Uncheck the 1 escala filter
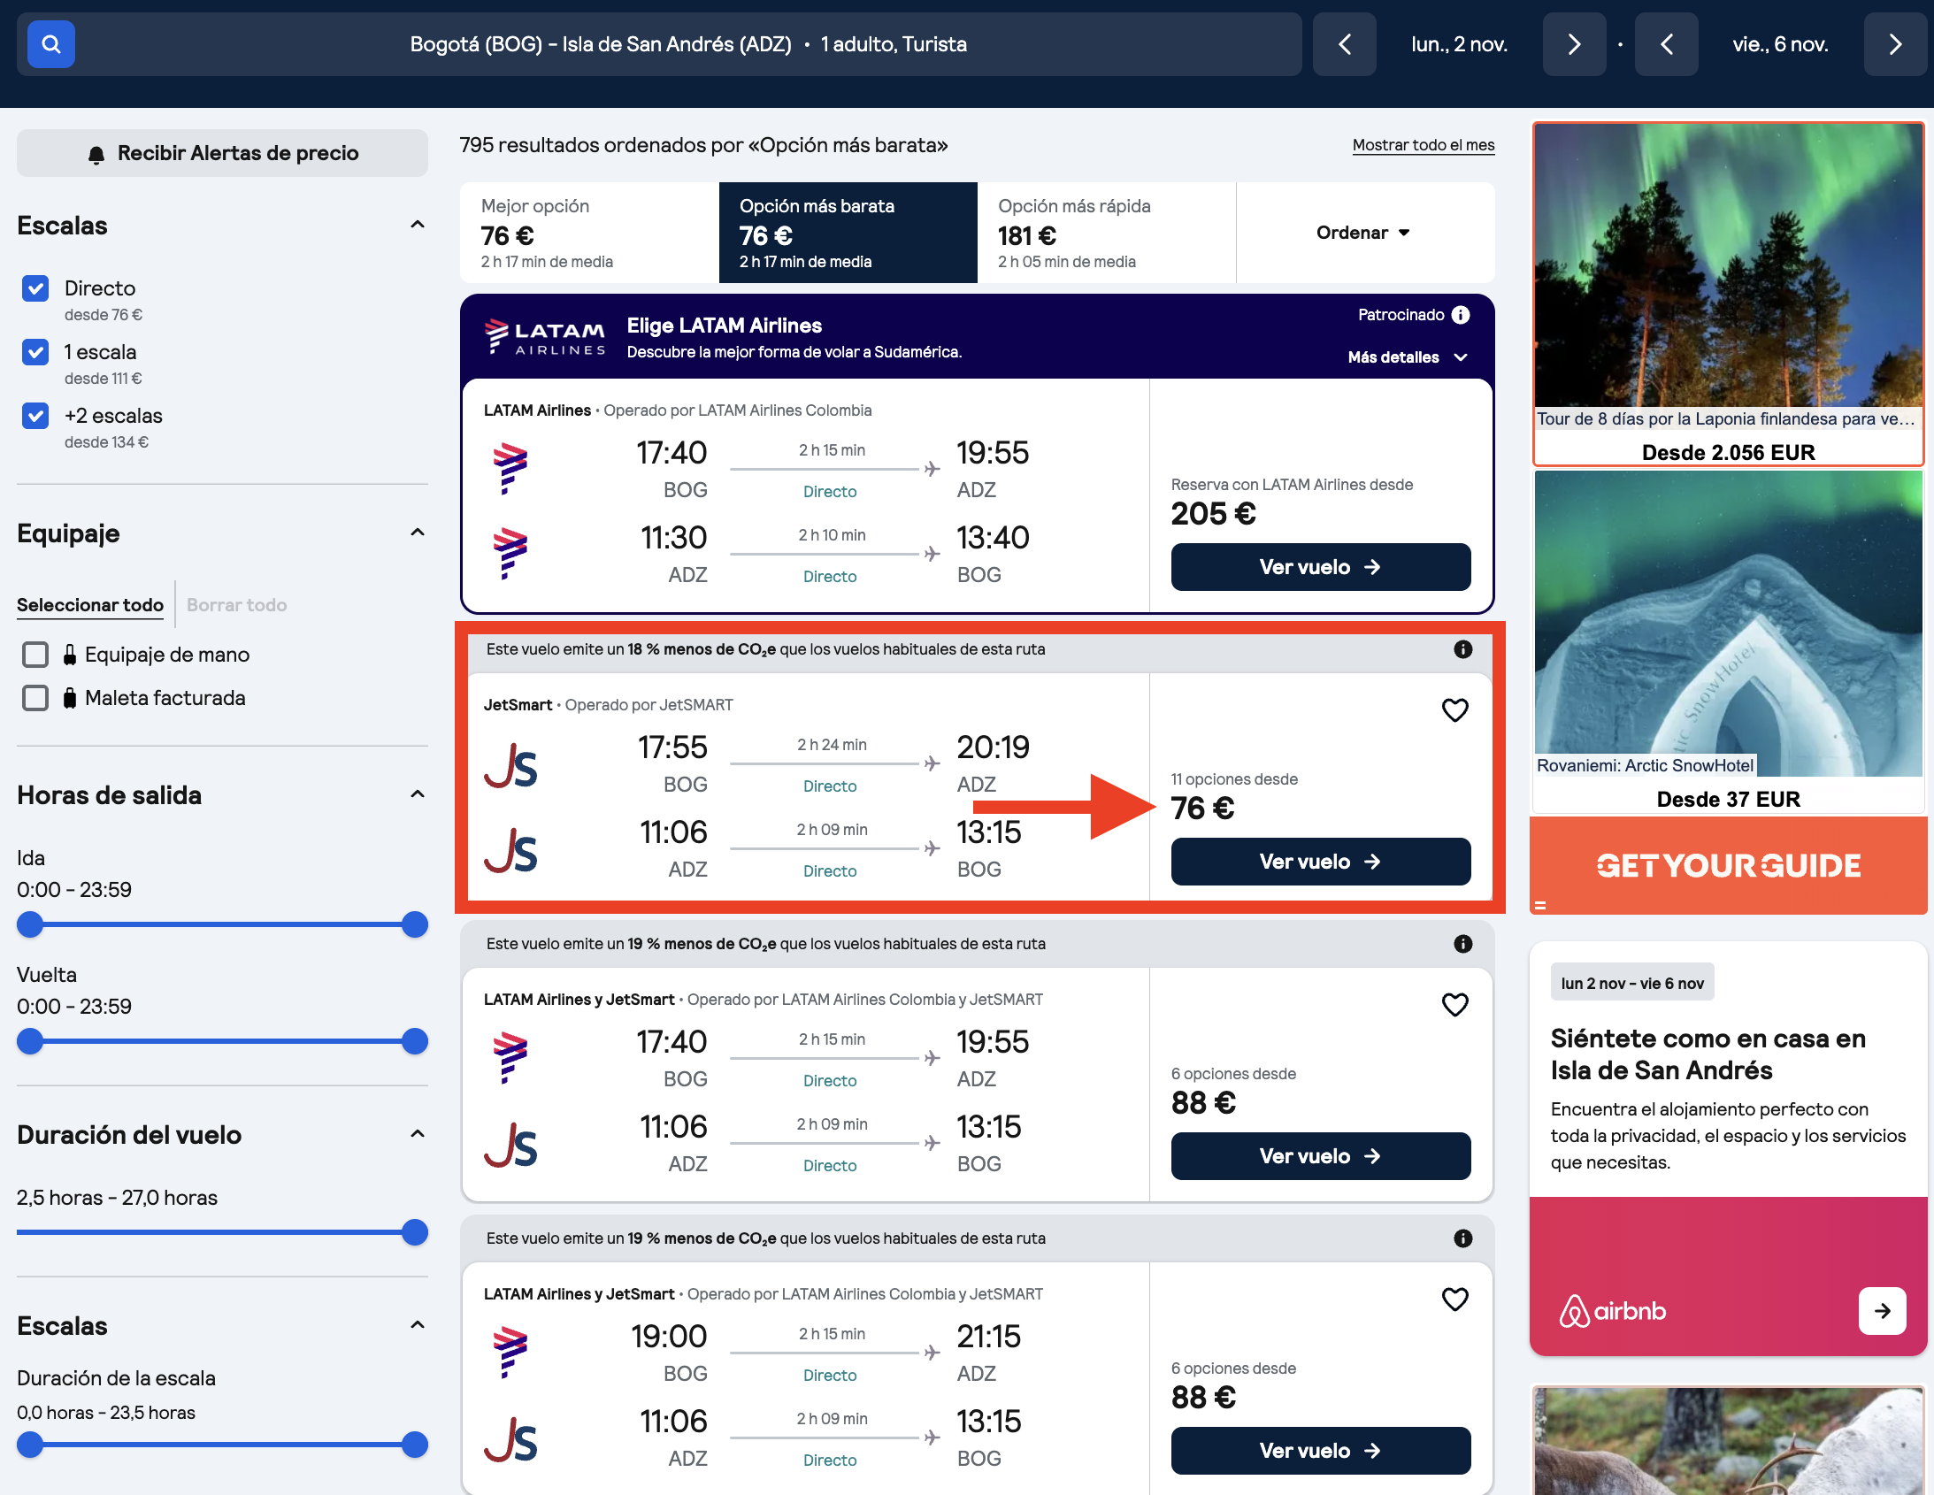The image size is (1934, 1495). (35, 351)
